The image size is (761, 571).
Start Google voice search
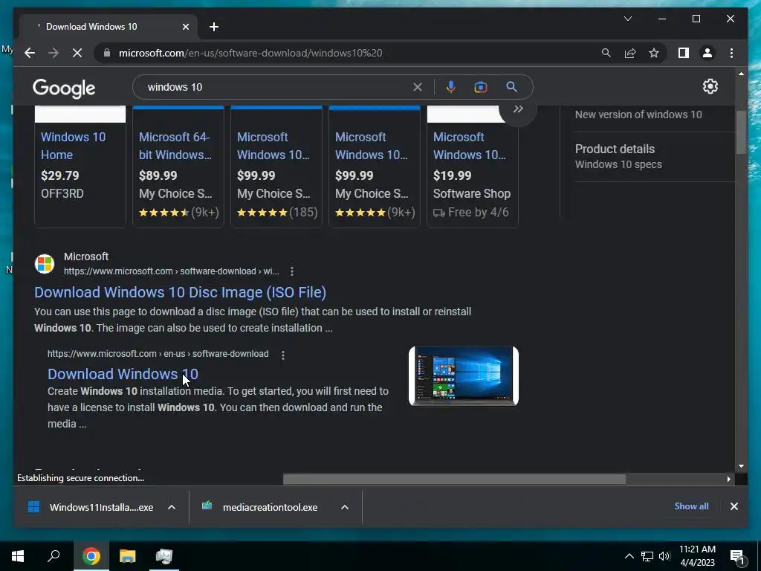[x=451, y=87]
